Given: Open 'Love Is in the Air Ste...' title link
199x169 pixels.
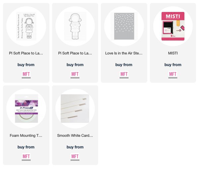Looking at the screenshot, I should [124, 53].
